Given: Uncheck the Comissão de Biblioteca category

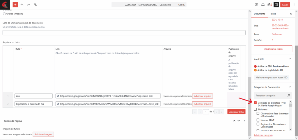Looking at the screenshot, I should click(x=256, y=103).
